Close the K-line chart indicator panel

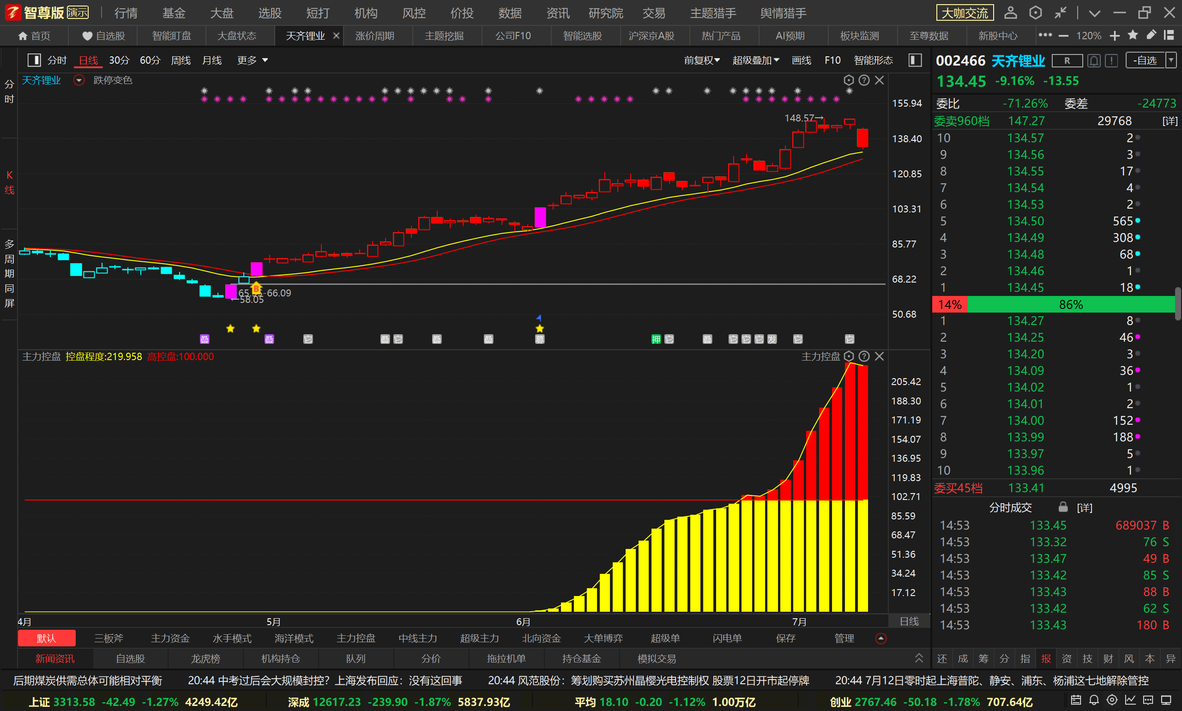pos(879,80)
